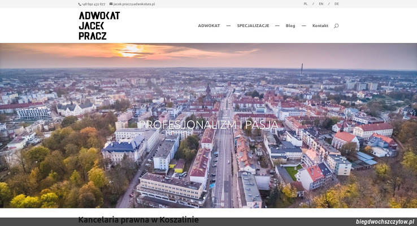Open the Kontakt page

[x=320, y=26]
